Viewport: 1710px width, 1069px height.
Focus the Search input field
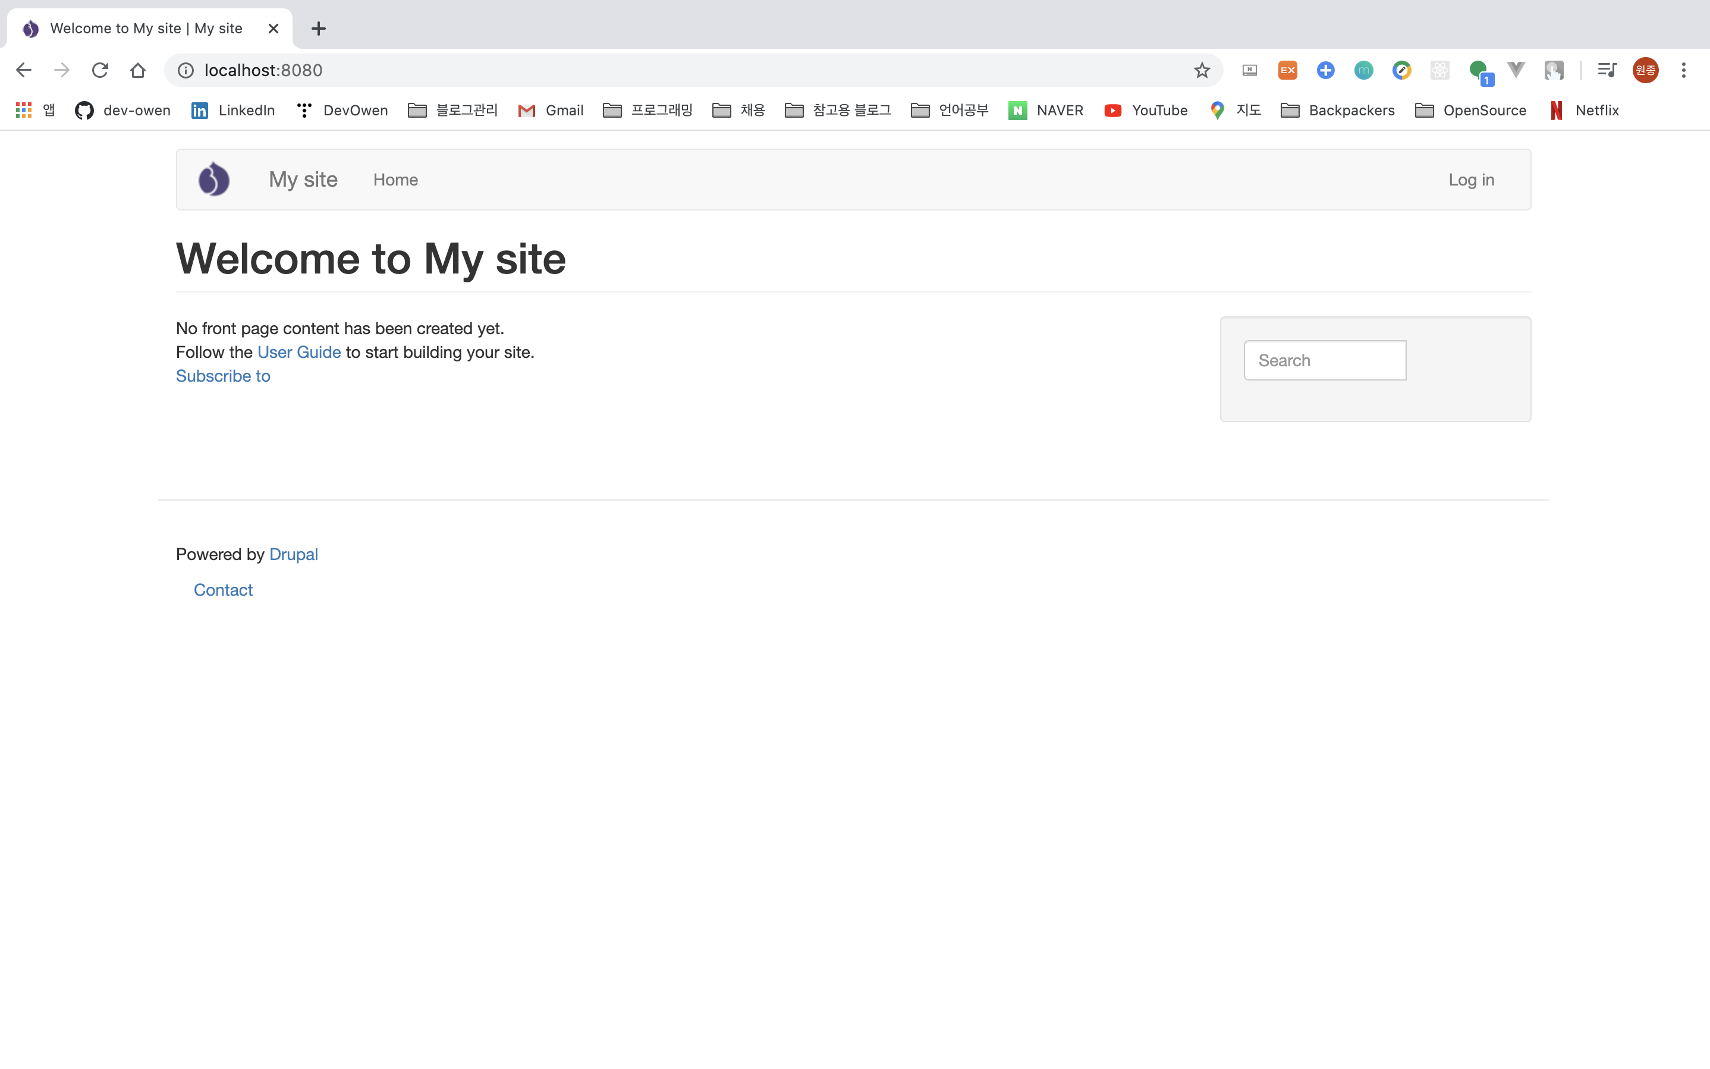[x=1325, y=360]
